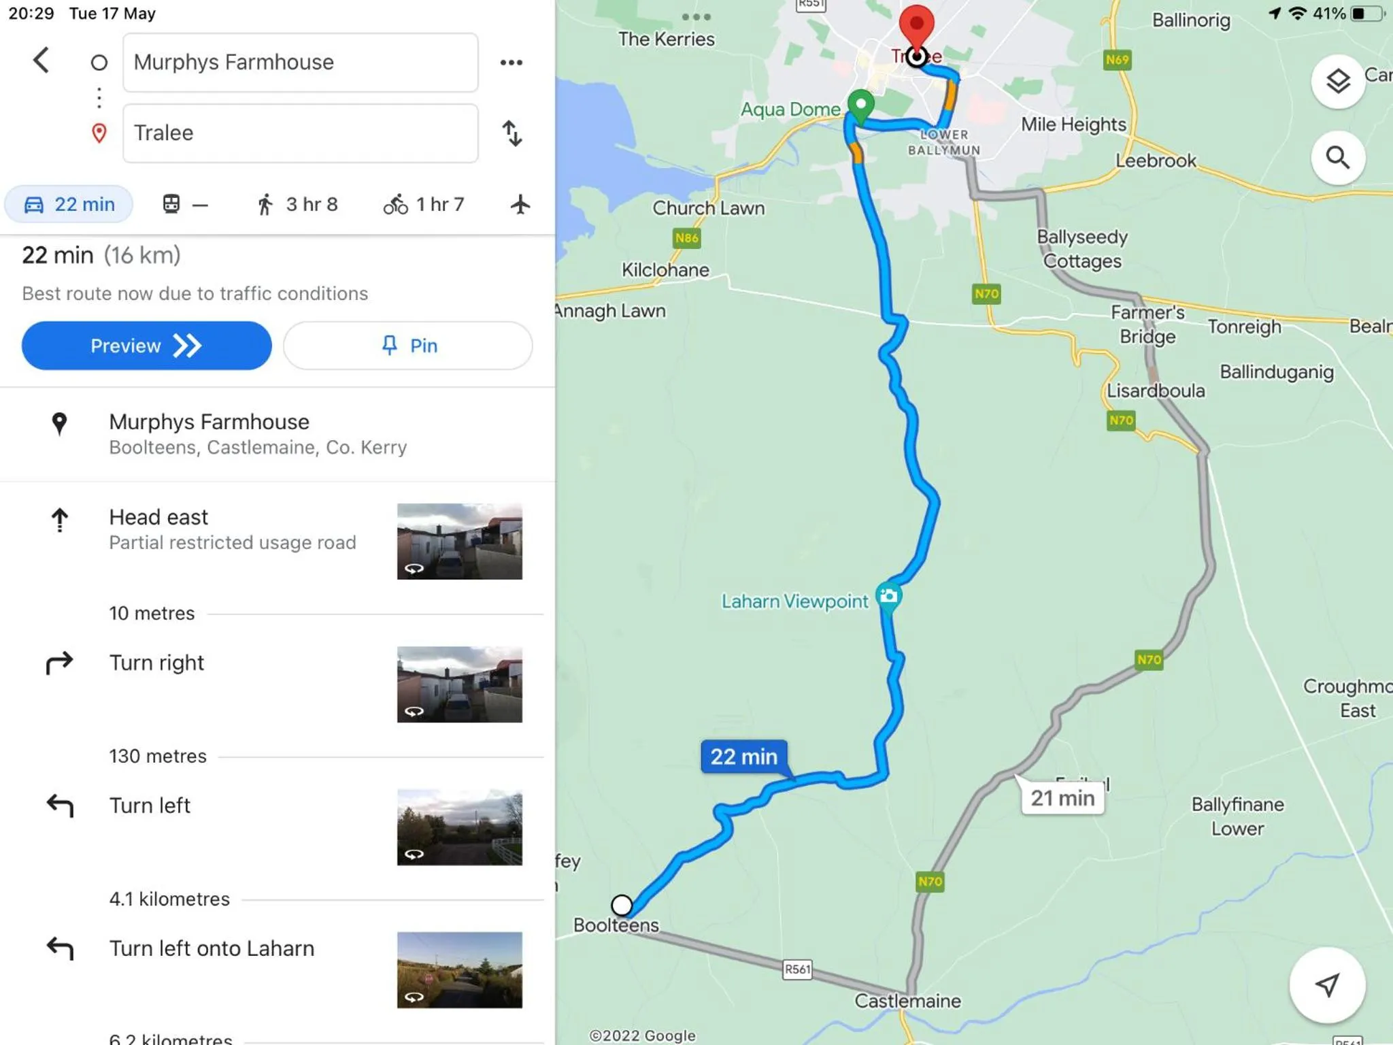The width and height of the screenshot is (1393, 1045).
Task: Tap the back arrow icon
Action: (41, 61)
